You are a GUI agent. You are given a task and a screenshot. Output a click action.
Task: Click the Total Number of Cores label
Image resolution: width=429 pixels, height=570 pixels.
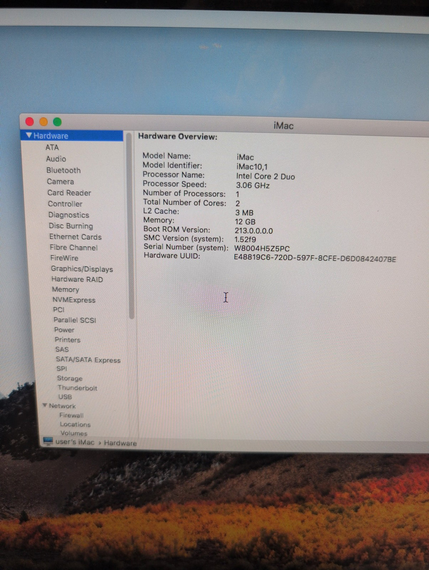185,203
